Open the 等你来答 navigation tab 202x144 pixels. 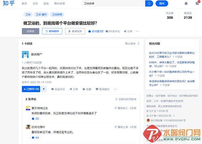60,3
